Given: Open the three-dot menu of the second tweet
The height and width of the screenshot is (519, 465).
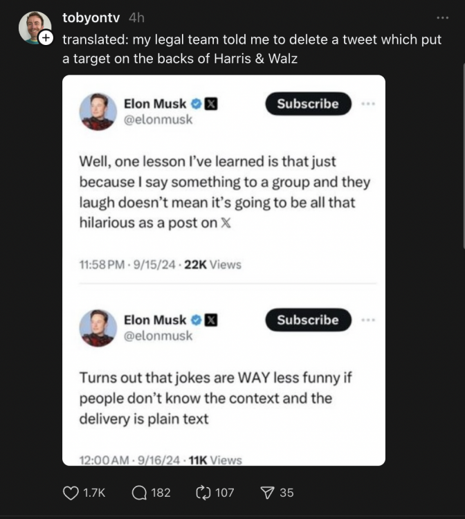Looking at the screenshot, I should click(368, 320).
